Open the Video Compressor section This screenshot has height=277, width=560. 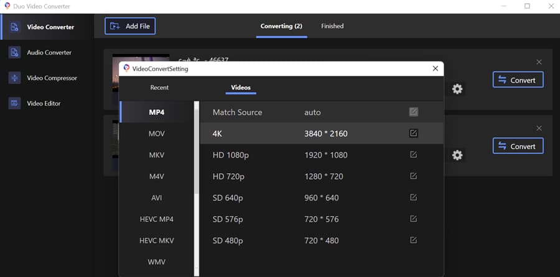(x=47, y=78)
